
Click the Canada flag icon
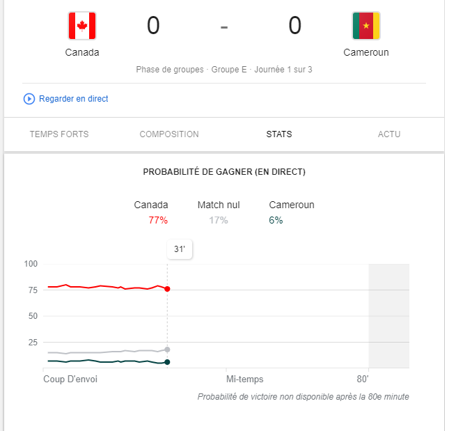coord(82,26)
